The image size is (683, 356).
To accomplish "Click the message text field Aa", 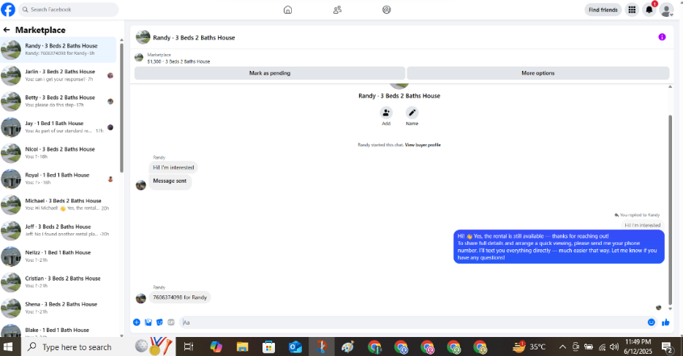I will [412, 322].
